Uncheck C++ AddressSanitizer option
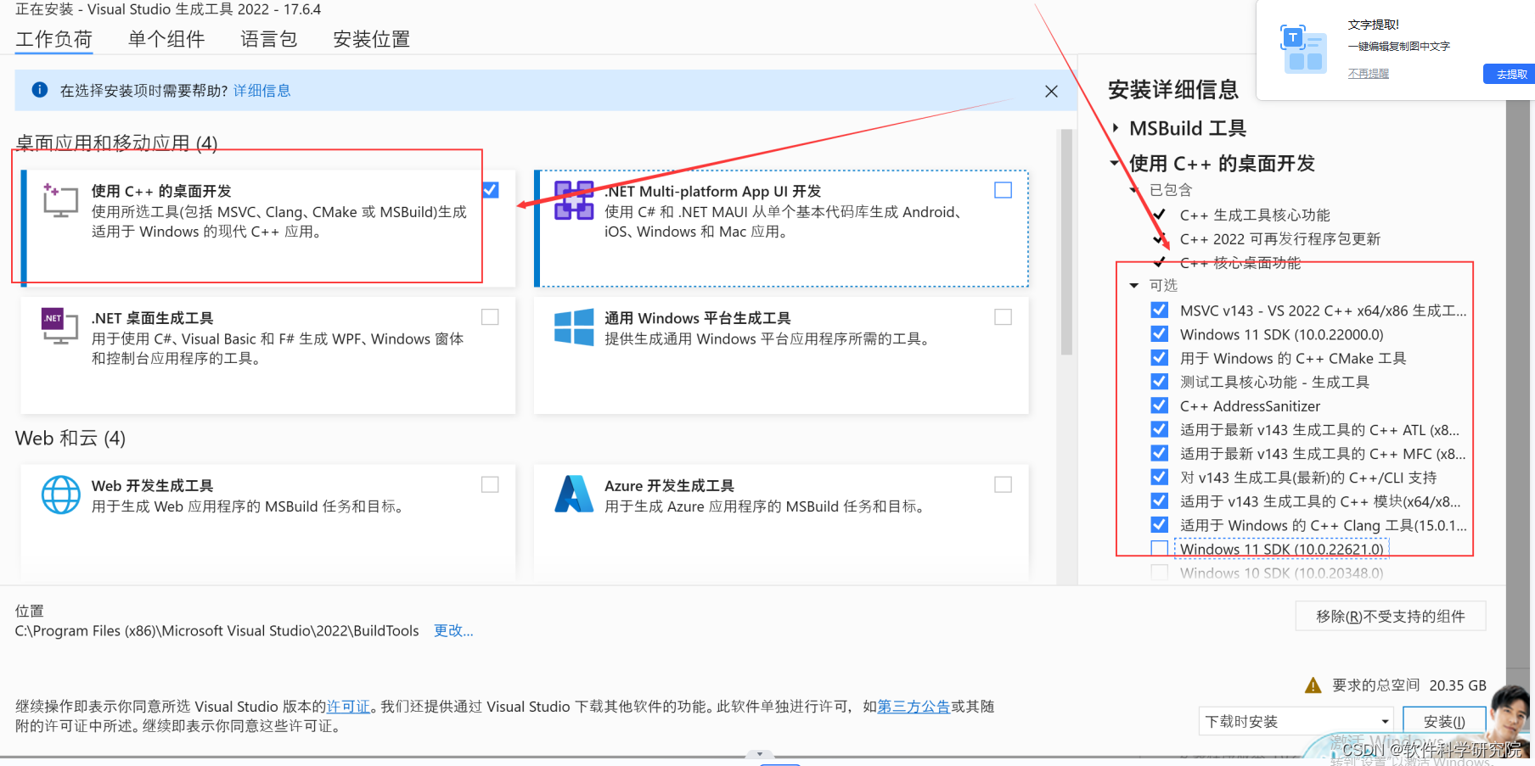 [x=1159, y=405]
